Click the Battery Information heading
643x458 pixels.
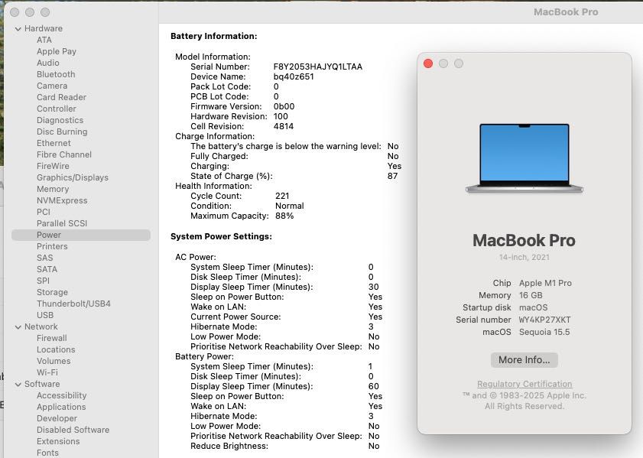(213, 37)
